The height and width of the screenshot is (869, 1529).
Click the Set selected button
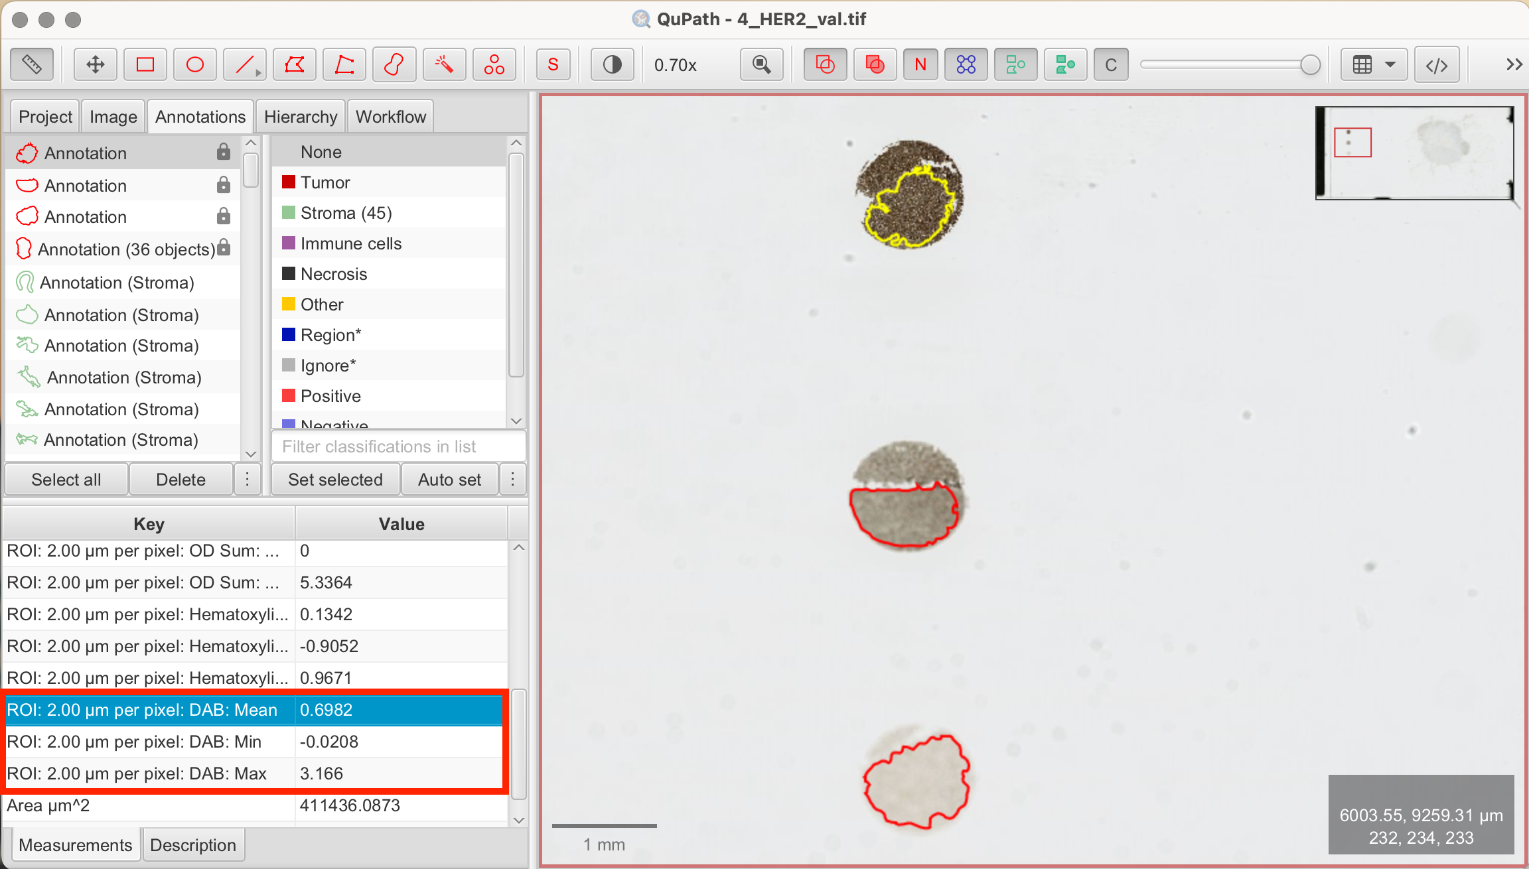tap(334, 479)
